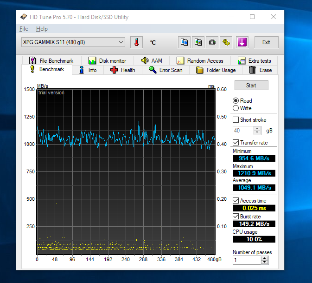The image size is (312, 283).
Task: Click the File Benchmark tab icon
Action: pos(32,60)
